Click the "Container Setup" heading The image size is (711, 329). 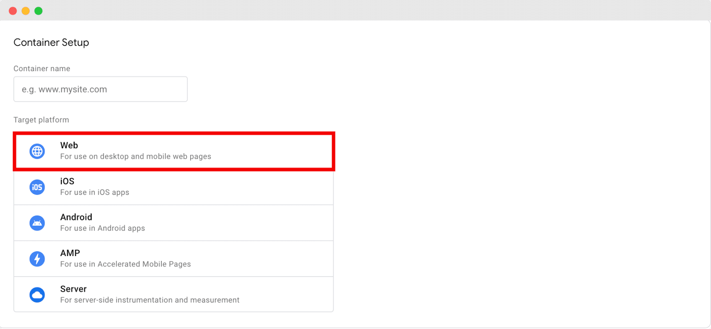(51, 43)
